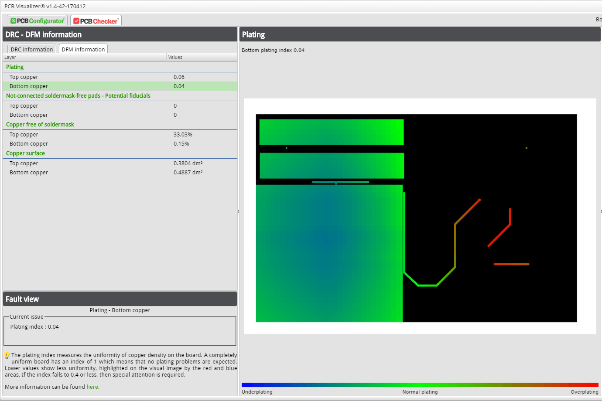Viewport: 602px width, 401px height.
Task: Click the lightbulb tip icon
Action: [x=7, y=355]
